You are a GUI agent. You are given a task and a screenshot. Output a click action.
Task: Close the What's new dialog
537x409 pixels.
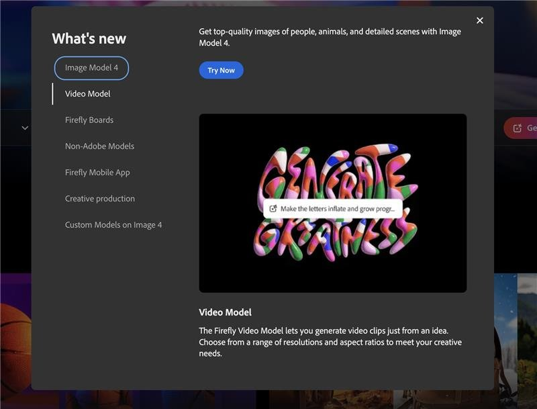pyautogui.click(x=480, y=21)
